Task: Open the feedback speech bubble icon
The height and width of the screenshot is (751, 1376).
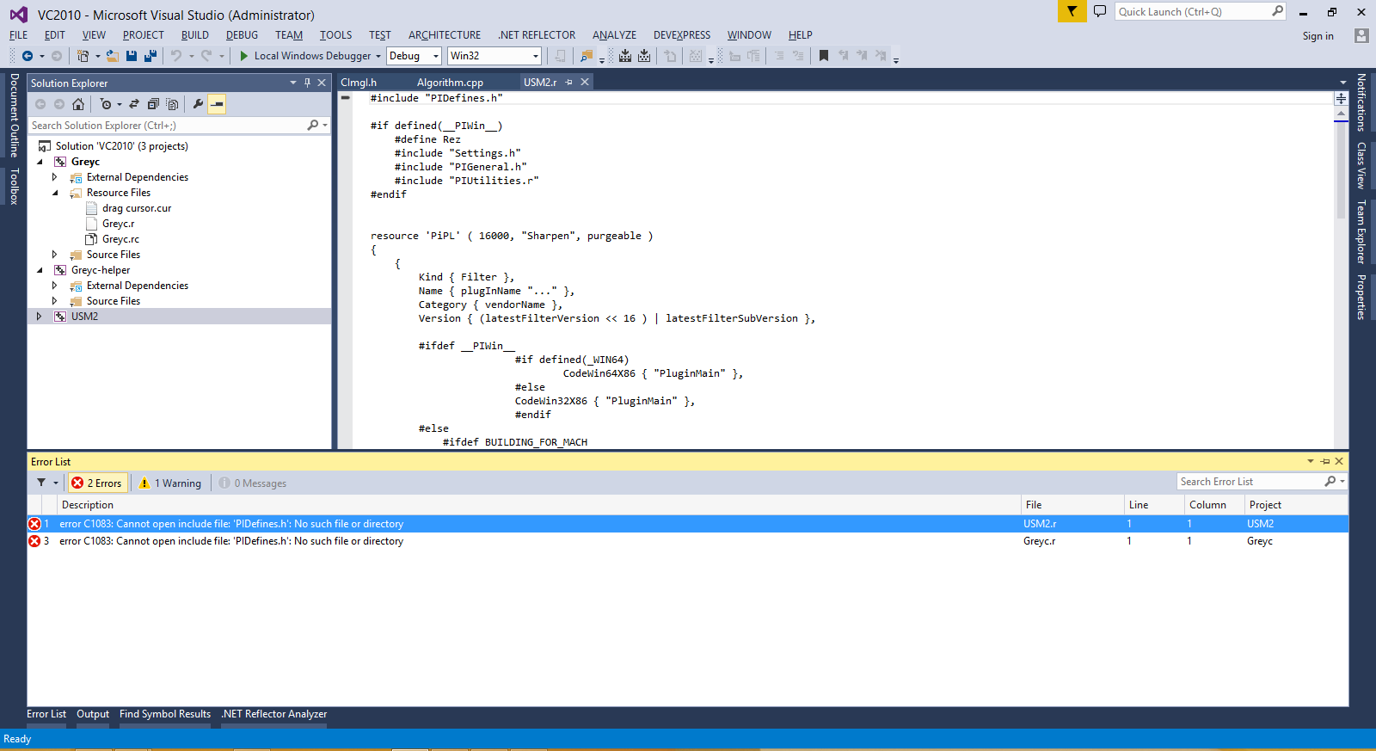Action: (1100, 11)
